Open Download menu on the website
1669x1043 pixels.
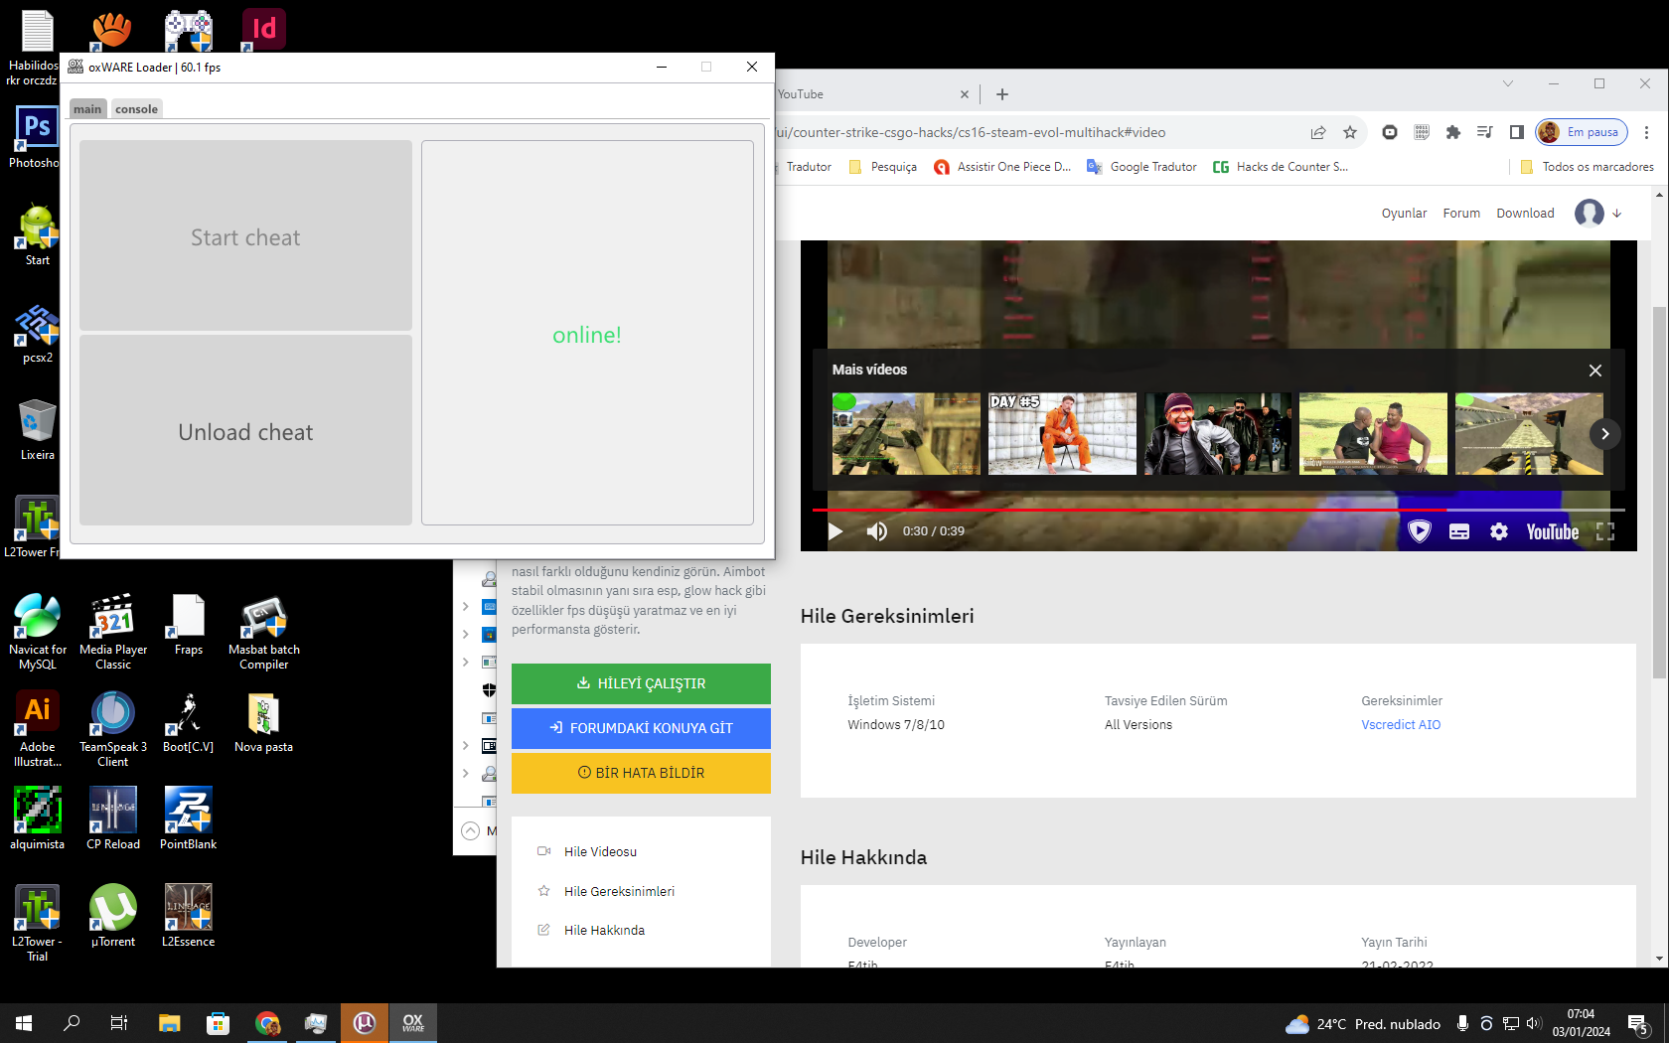[x=1525, y=214]
